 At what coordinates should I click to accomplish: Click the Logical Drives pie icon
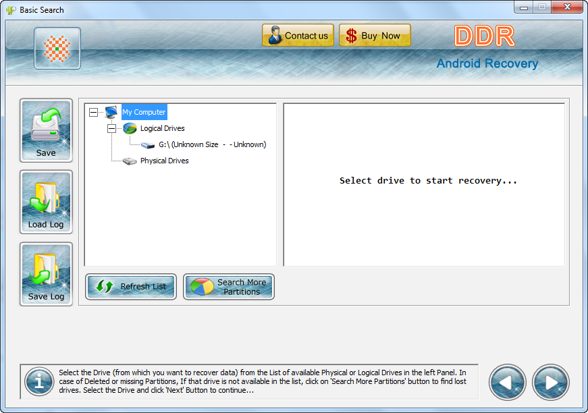[x=130, y=128]
